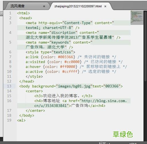Click line number 19 in the gutter

pos(9,120)
